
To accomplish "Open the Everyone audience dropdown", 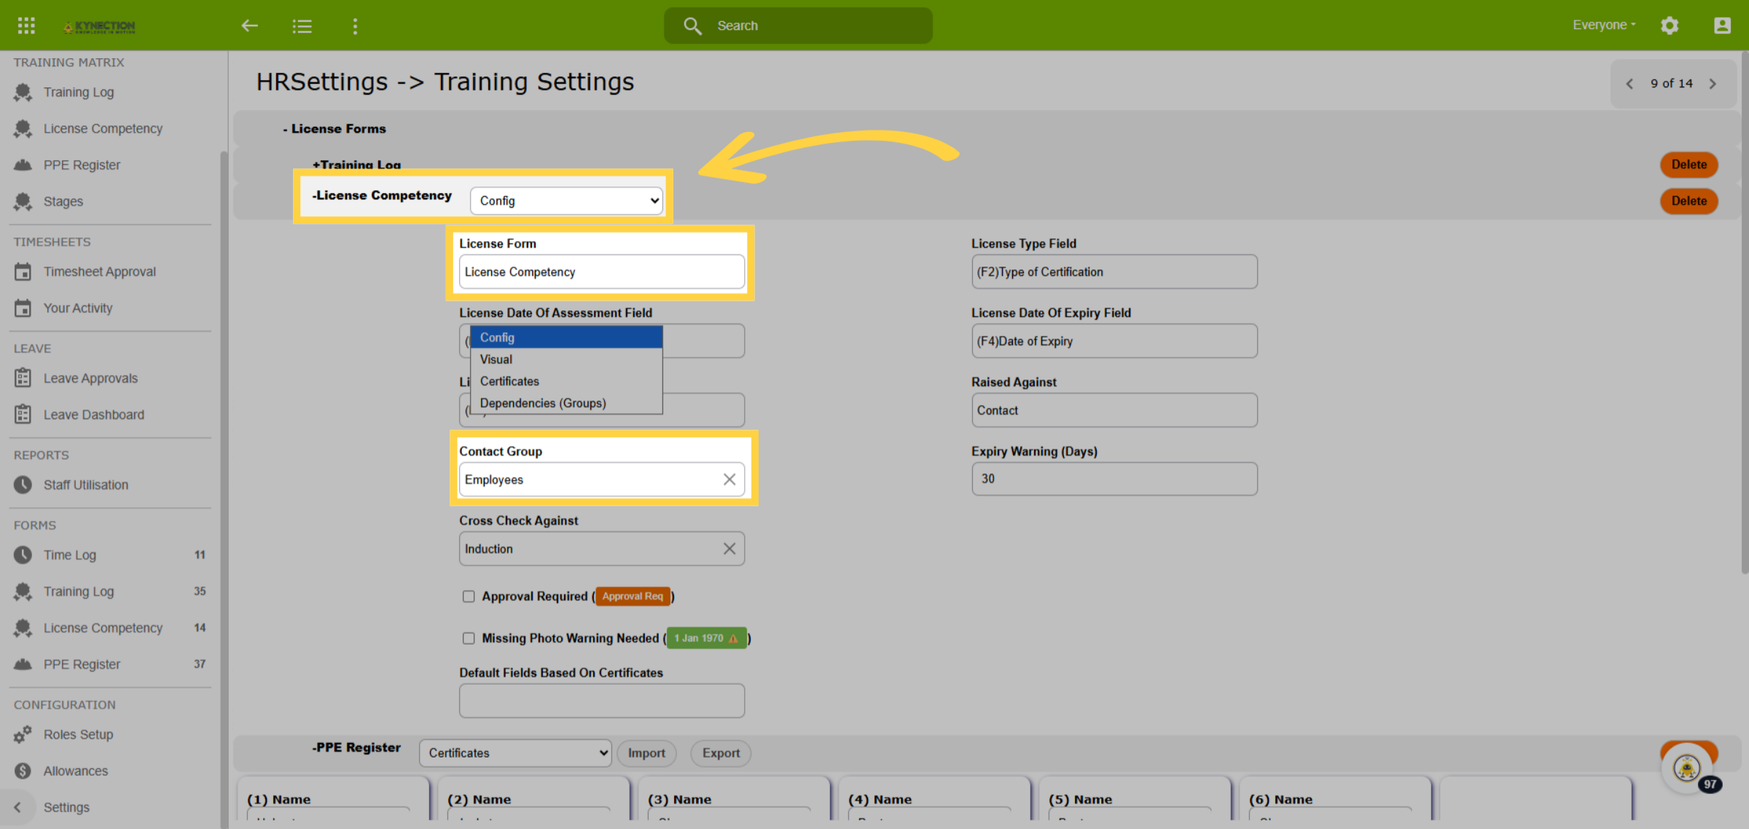I will click(1604, 25).
